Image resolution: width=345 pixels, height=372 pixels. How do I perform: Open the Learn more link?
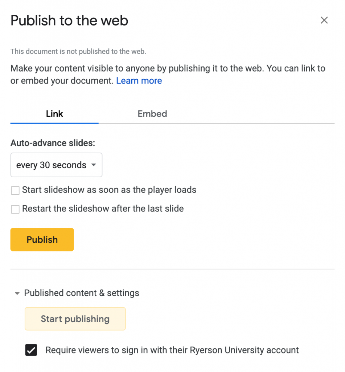coord(139,81)
